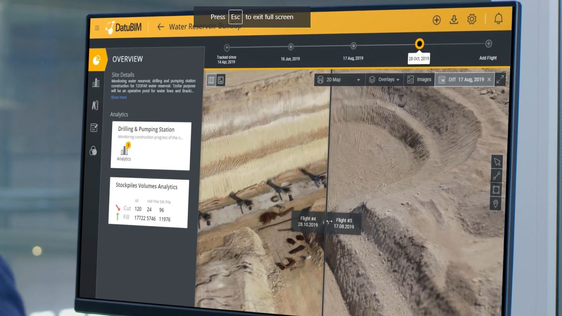Click the Cut value 120

[138, 209]
